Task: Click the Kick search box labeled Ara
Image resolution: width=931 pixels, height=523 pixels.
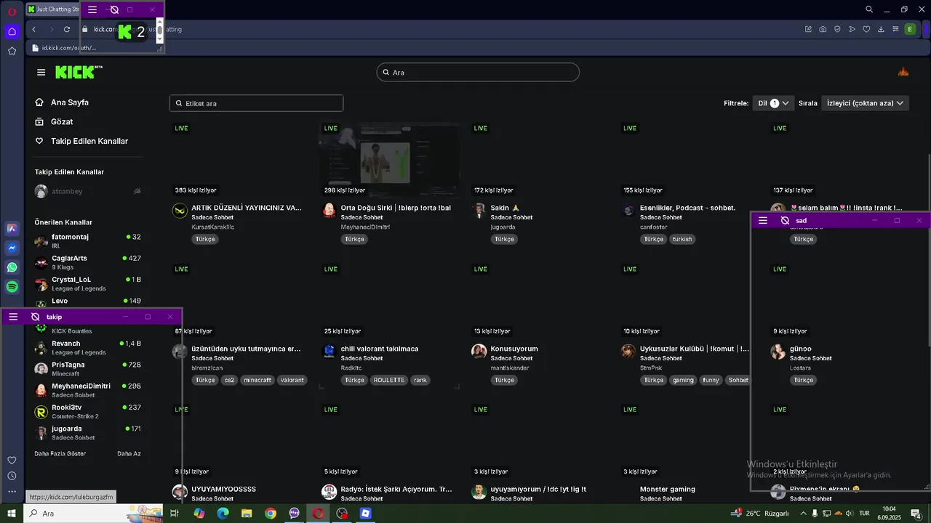Action: tap(478, 72)
